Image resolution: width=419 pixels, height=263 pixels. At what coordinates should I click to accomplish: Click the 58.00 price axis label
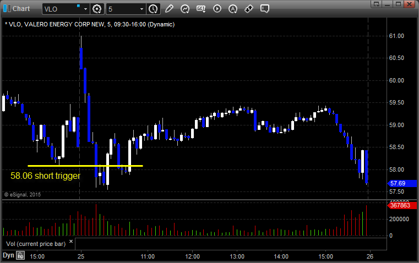[396, 169]
